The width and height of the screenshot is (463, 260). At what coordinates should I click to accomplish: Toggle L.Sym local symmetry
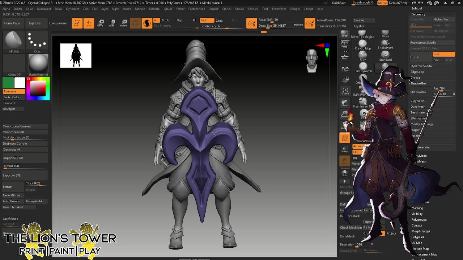pos(345,68)
